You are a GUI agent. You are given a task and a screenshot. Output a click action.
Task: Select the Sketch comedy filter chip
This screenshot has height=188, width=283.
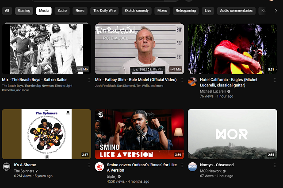137,11
